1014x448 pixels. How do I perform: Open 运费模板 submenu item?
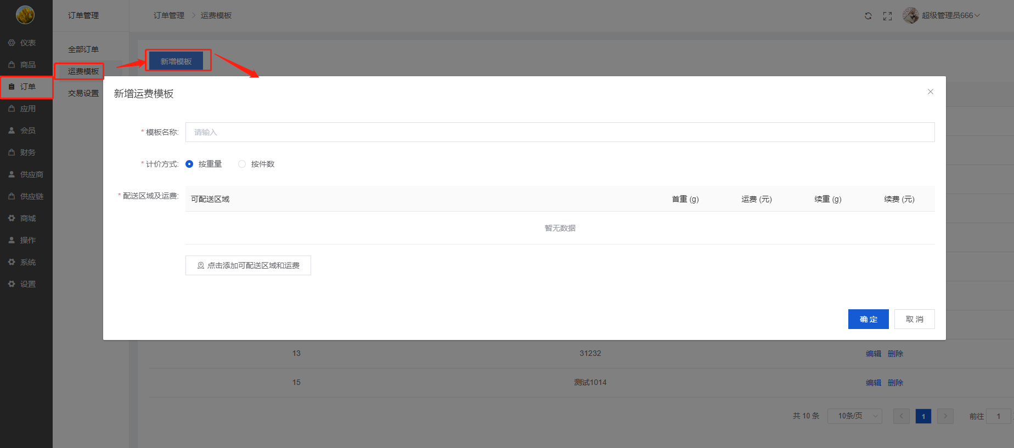pyautogui.click(x=83, y=71)
